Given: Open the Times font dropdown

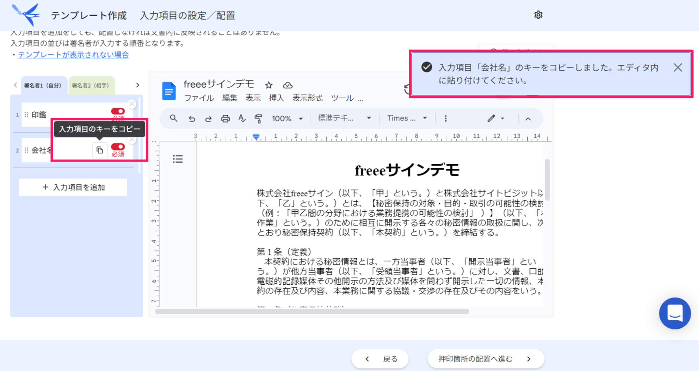Looking at the screenshot, I should pos(407,118).
